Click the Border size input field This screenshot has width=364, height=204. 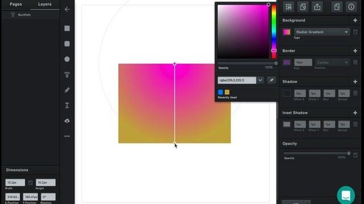tap(303, 62)
